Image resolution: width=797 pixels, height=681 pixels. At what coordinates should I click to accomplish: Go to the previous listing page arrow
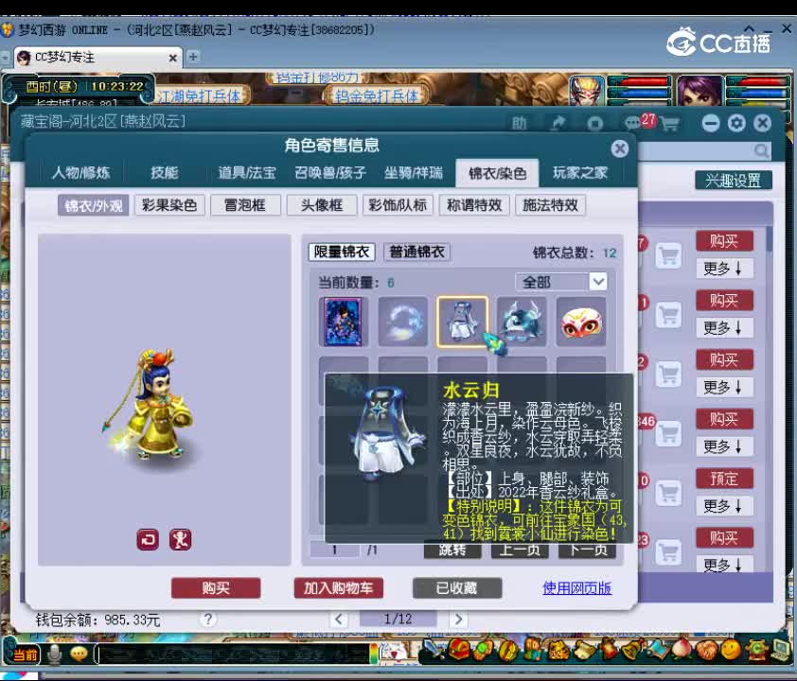click(x=339, y=619)
